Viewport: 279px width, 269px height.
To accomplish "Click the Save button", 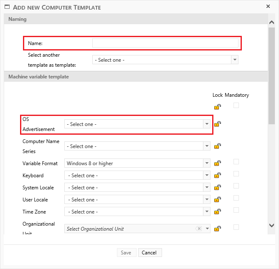I will click(x=126, y=253).
